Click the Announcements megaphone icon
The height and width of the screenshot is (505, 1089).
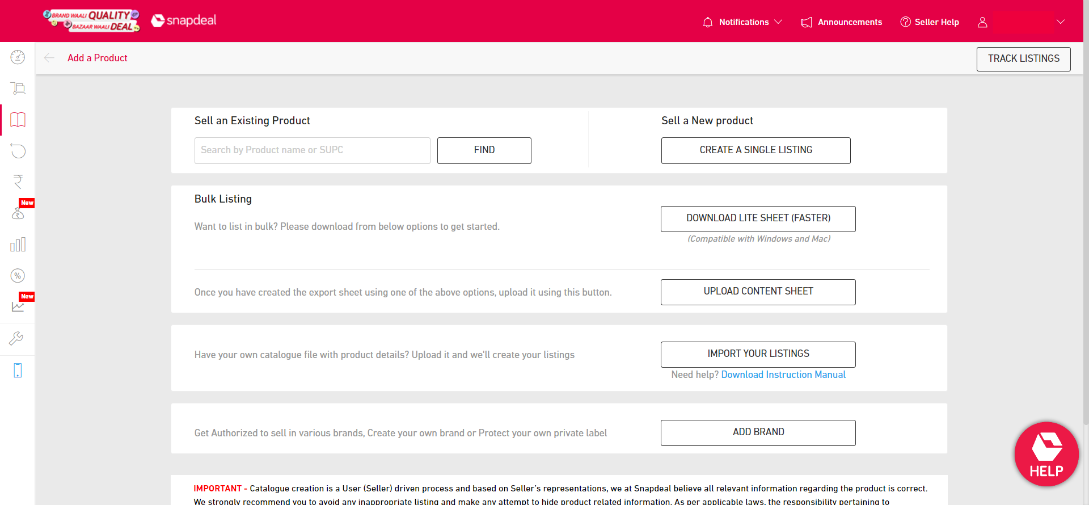[806, 22]
